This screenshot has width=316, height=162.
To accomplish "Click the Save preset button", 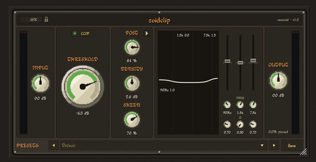I will click(292, 145).
